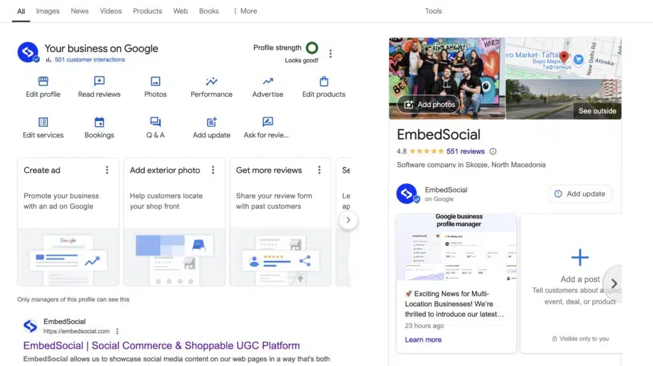Screen dimensions: 653x366
Task: Open the Advertise trend icon
Action: tap(268, 81)
